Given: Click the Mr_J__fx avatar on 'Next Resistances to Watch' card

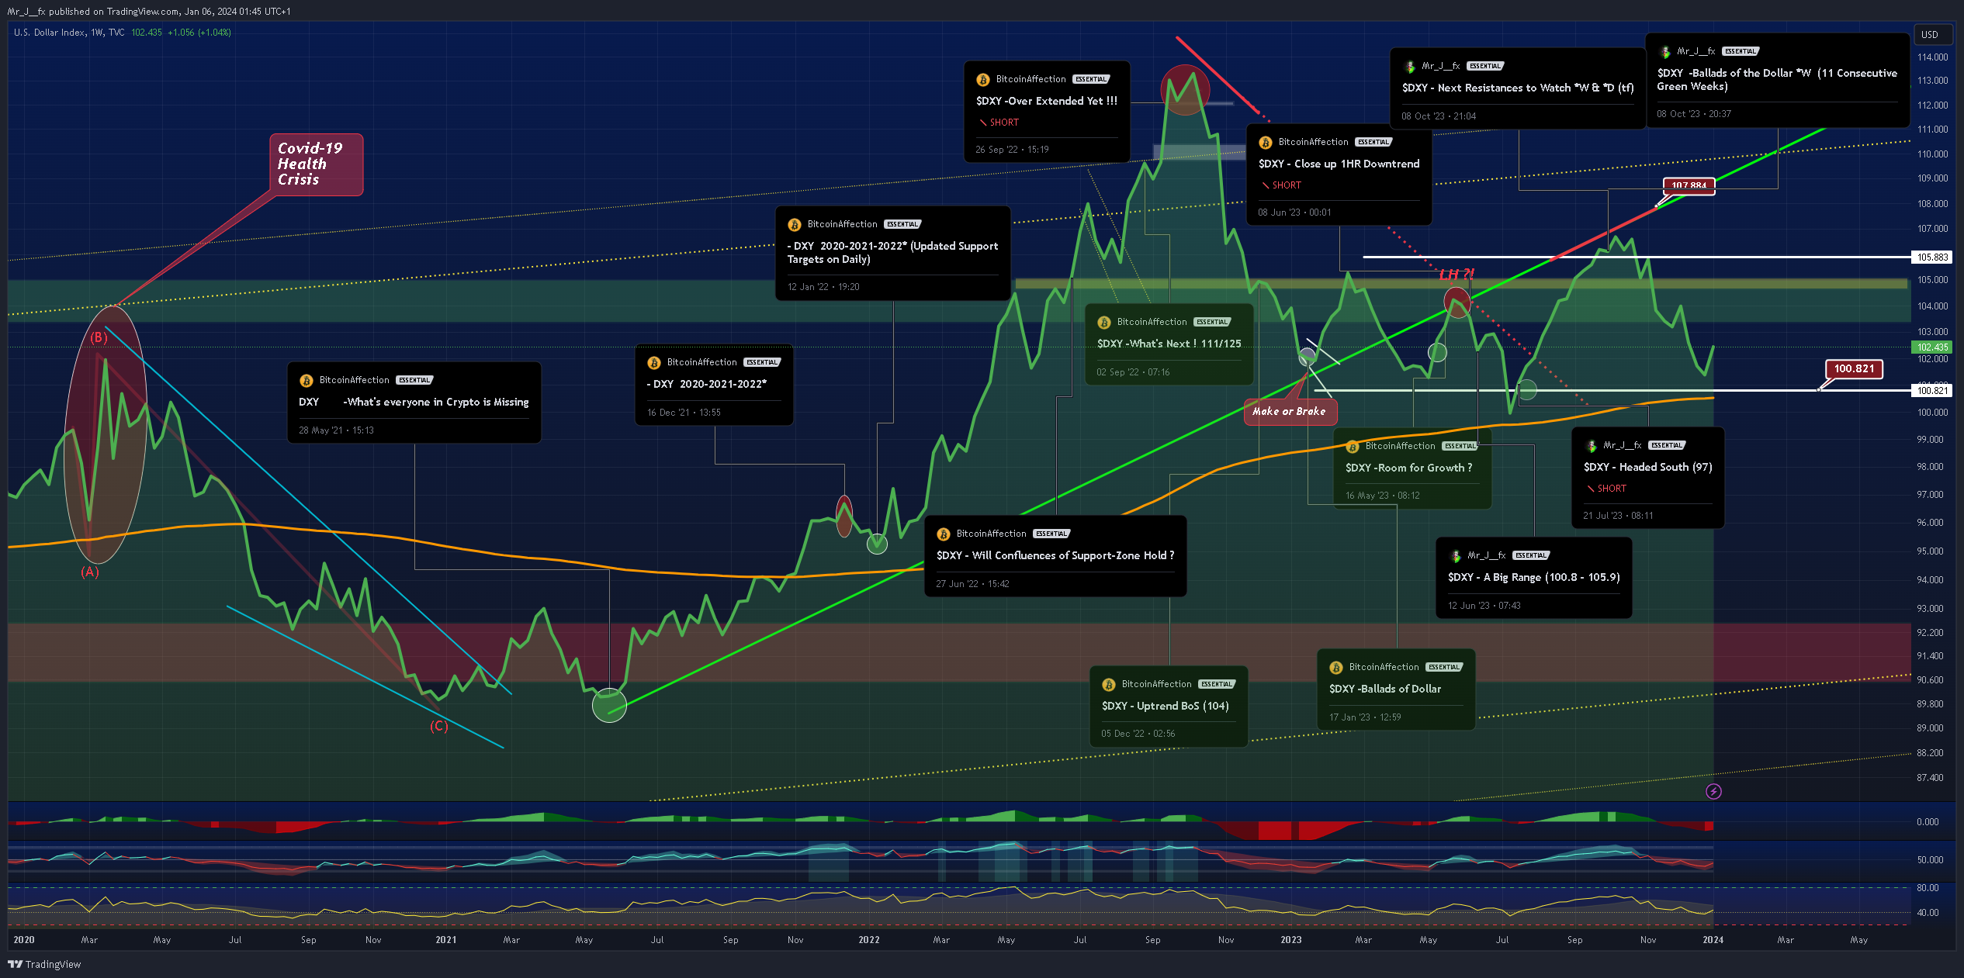Looking at the screenshot, I should pos(1409,67).
